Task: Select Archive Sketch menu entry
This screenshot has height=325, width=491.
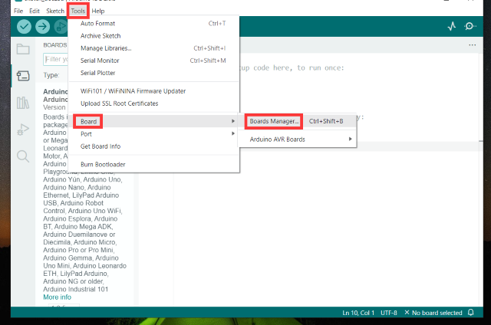Action: [153, 36]
